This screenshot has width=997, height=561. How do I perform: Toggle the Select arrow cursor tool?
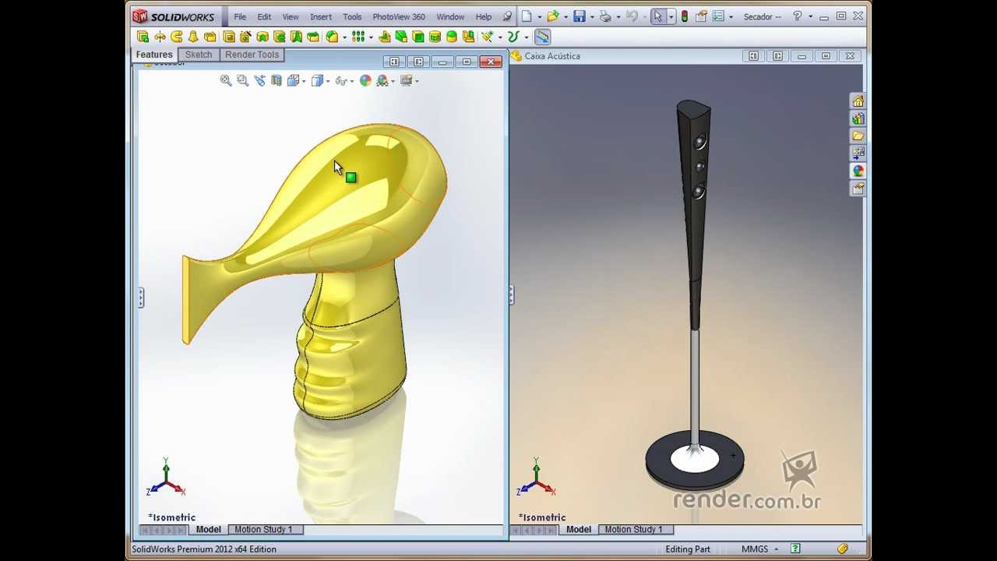click(658, 16)
